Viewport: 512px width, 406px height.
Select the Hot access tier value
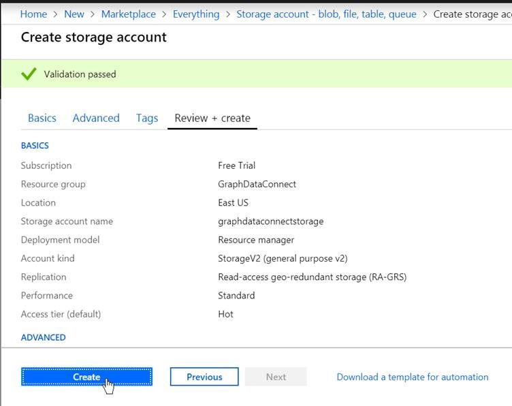225,314
